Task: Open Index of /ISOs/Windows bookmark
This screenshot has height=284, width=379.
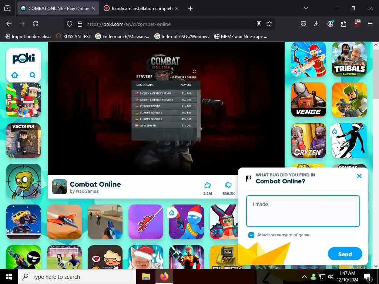Action: point(182,37)
